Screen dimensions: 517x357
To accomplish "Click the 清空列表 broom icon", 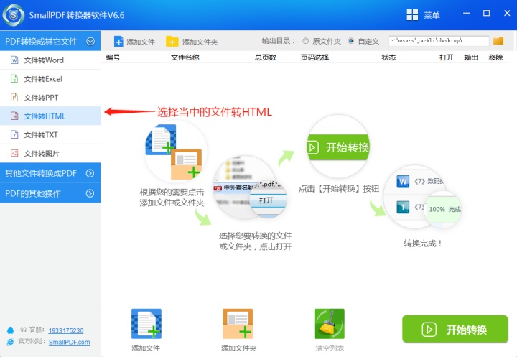I will [x=330, y=324].
